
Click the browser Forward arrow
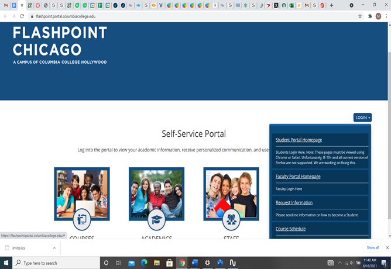click(13, 16)
